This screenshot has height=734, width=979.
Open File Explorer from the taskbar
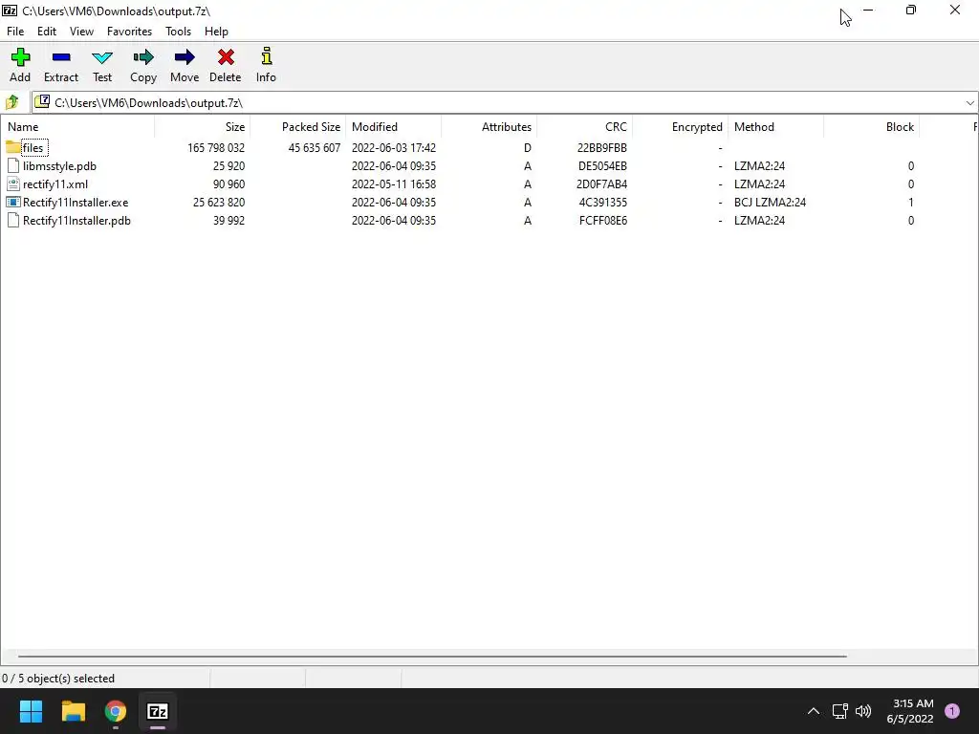(x=73, y=711)
